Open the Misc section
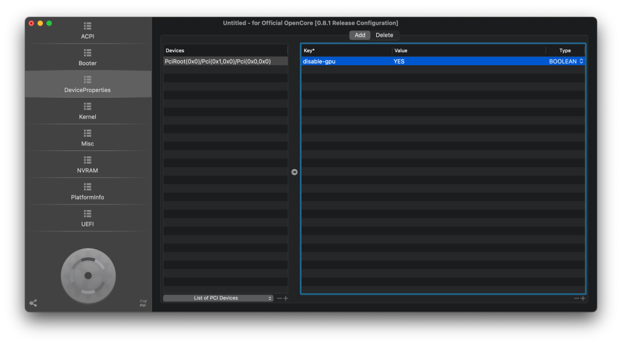This screenshot has width=622, height=345. 88,138
